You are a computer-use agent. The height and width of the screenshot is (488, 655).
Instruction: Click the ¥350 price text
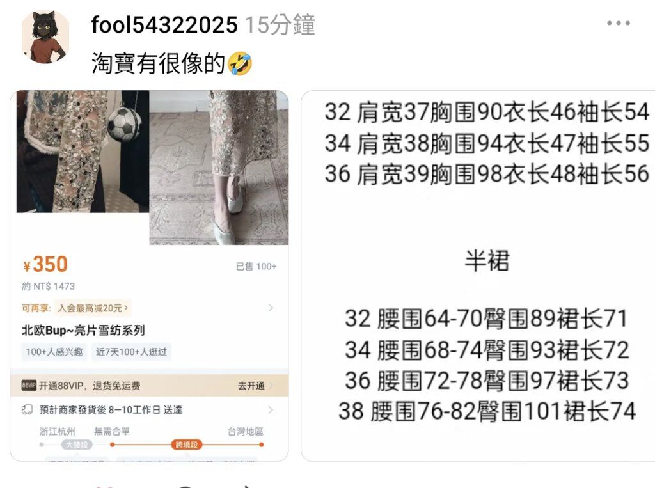click(x=45, y=265)
